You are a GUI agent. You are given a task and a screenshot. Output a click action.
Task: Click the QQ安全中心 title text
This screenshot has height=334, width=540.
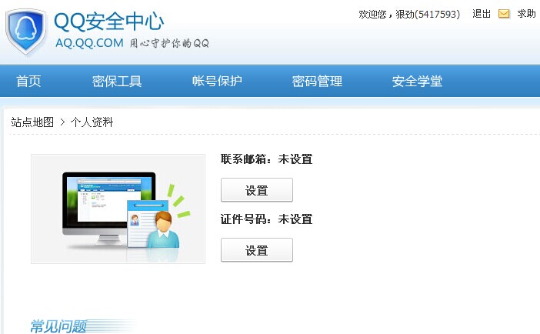point(108,22)
